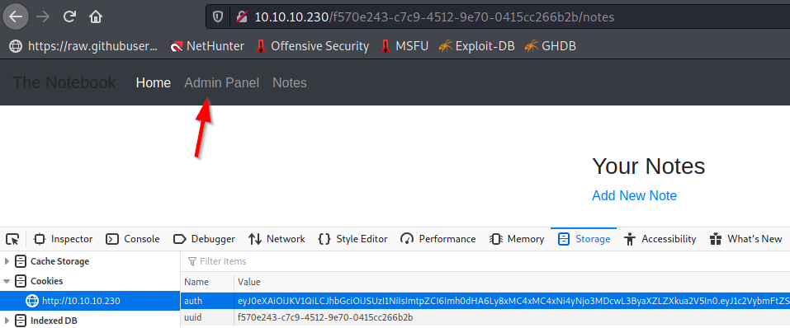
Task: Select the http://10.10.10.230 cookie host
Action: click(x=90, y=301)
